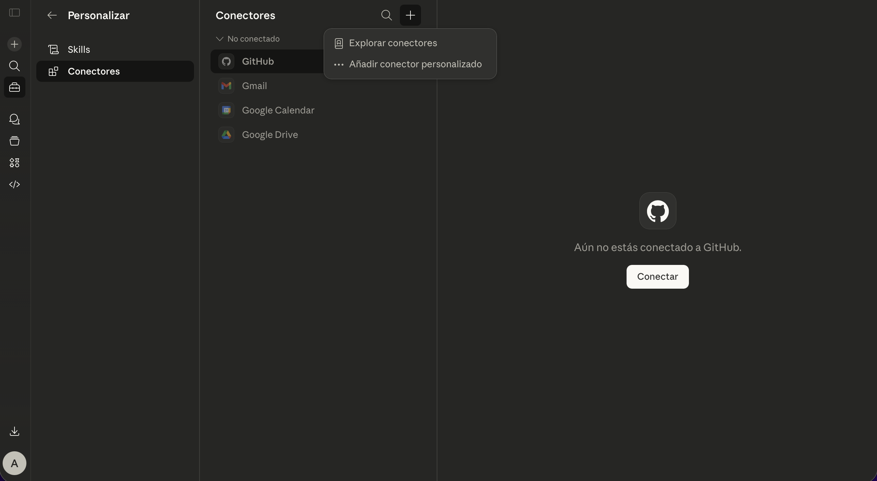Click the Google Drive icon
Image resolution: width=877 pixels, height=481 pixels.
[226, 135]
